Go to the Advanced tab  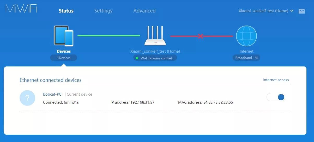pyautogui.click(x=144, y=11)
